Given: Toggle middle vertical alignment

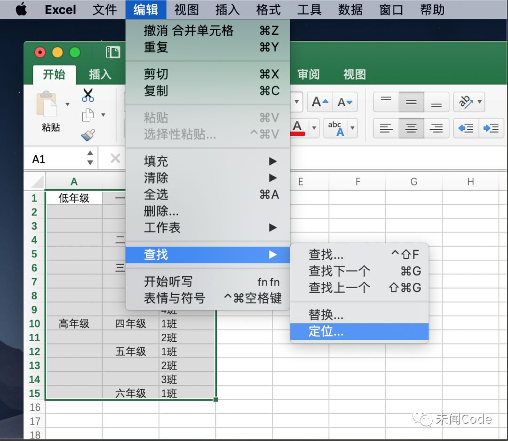Looking at the screenshot, I should [411, 102].
